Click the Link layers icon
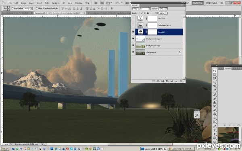242x151 pixels. (x=153, y=81)
